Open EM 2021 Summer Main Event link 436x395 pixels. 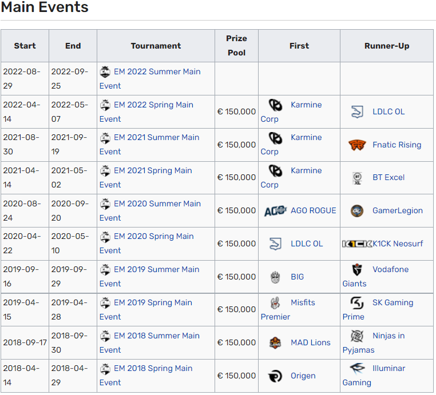pyautogui.click(x=149, y=145)
